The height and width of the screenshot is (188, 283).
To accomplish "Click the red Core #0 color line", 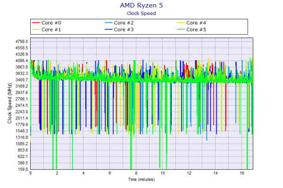I will point(36,23).
